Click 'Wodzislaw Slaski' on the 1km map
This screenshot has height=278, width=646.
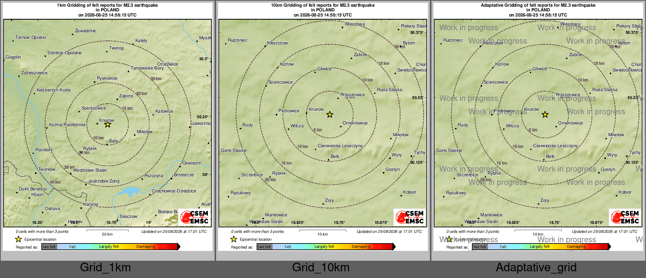[x=90, y=170]
